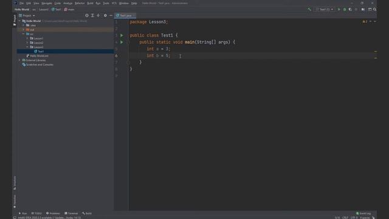Open the Analyze menu
Image resolution: width=389 pixels, height=219 pixels.
pyautogui.click(x=67, y=3)
